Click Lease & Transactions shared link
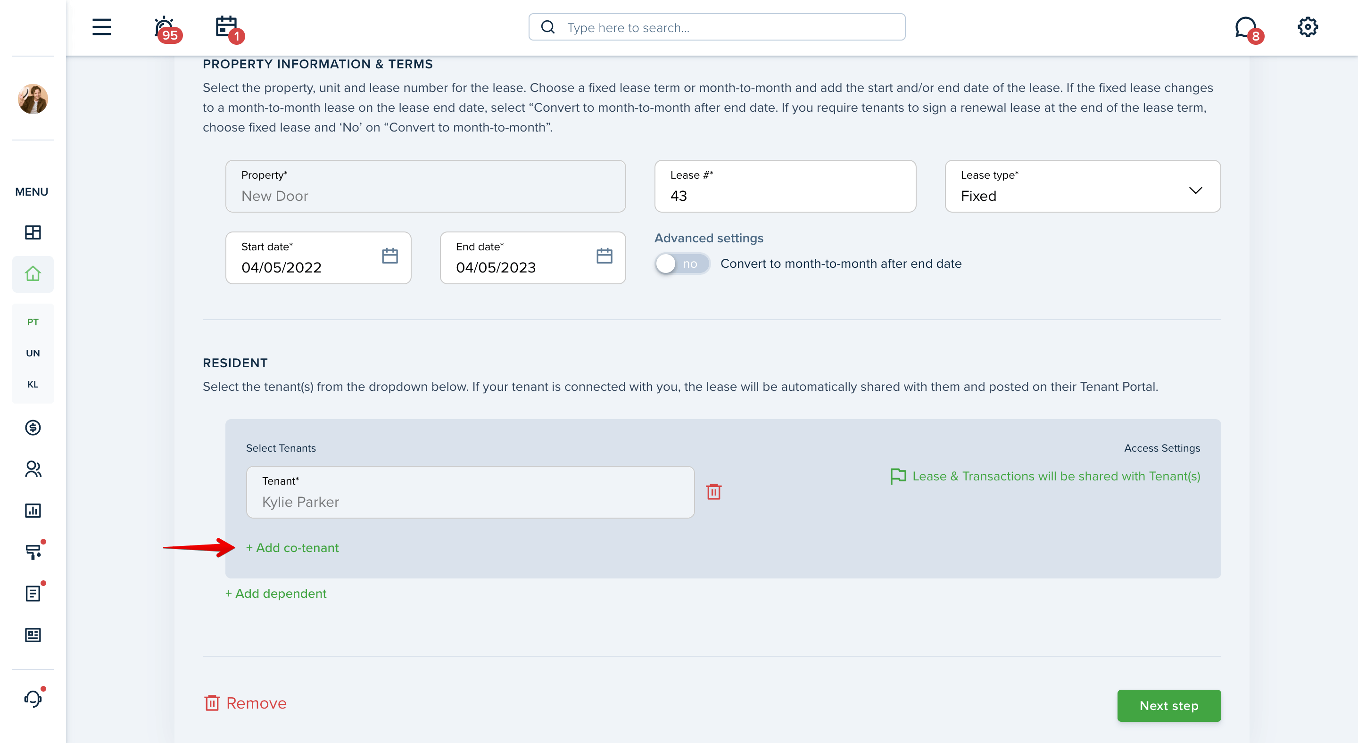Viewport: 1358px width, 743px height. 1056,476
